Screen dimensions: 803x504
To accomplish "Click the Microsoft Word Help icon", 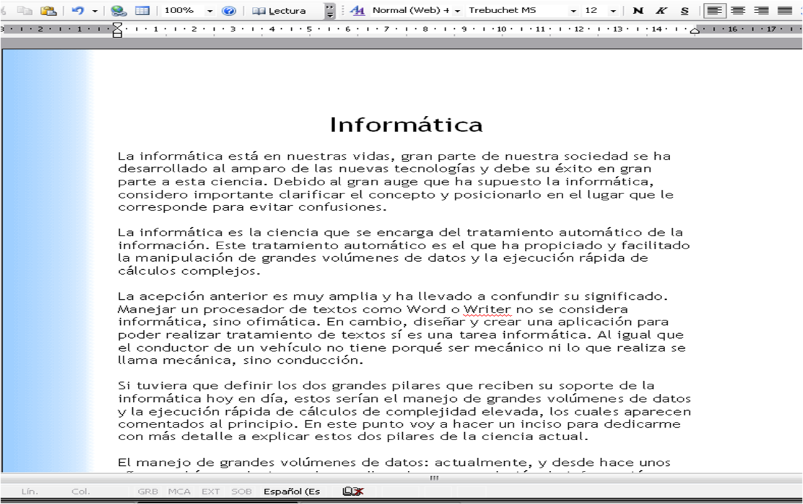I will [231, 11].
